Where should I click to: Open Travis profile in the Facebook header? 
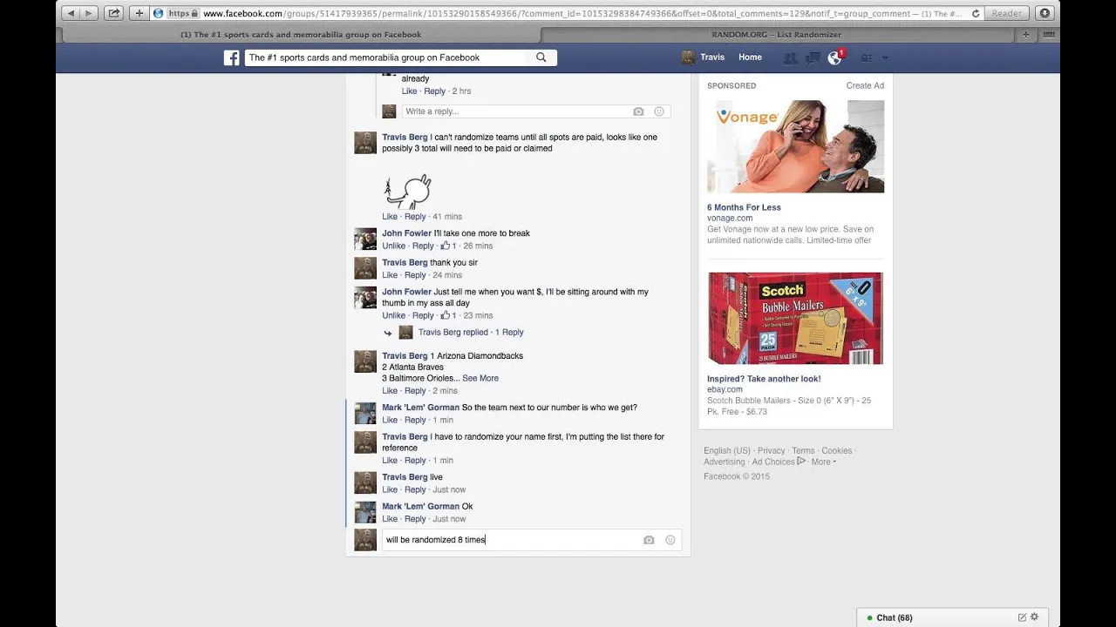click(703, 57)
